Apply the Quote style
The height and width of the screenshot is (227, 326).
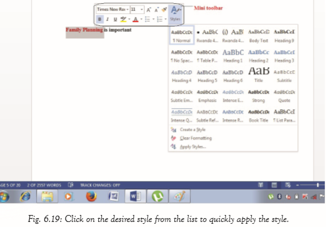click(284, 96)
